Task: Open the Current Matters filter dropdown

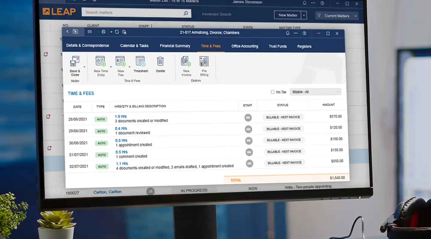Action: 337,16
